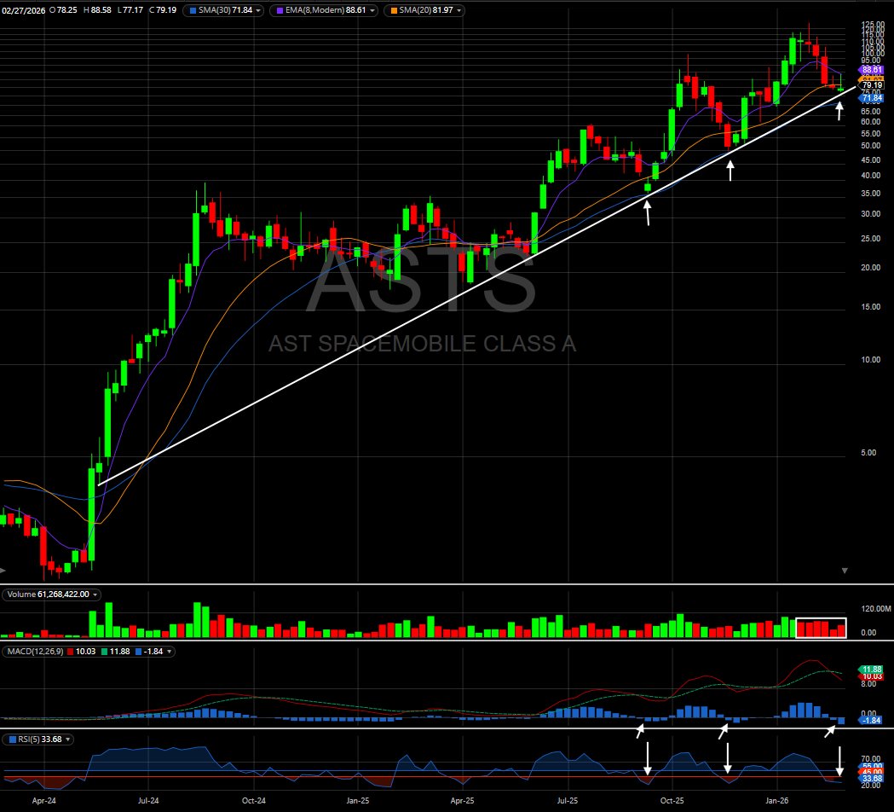Click the 120.00M volume axis label
This screenshot has width=894, height=812.
(x=876, y=609)
